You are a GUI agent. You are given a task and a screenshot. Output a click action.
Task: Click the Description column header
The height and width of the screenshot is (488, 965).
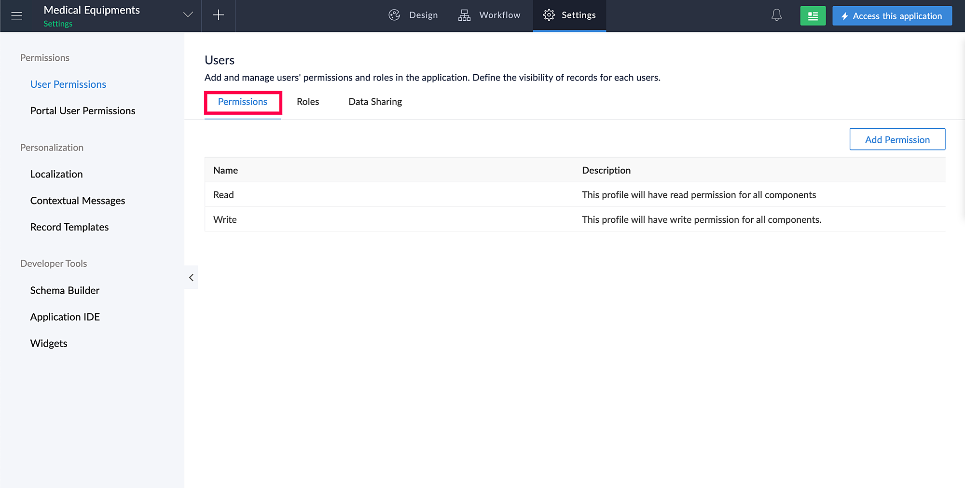click(x=607, y=170)
